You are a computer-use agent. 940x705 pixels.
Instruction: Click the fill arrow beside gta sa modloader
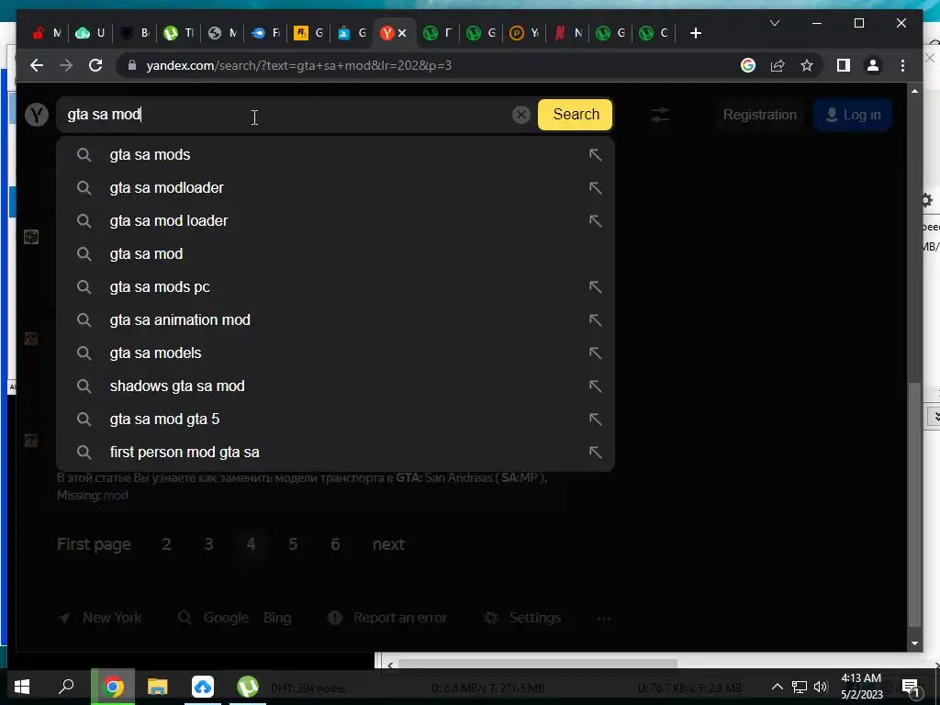click(x=595, y=187)
